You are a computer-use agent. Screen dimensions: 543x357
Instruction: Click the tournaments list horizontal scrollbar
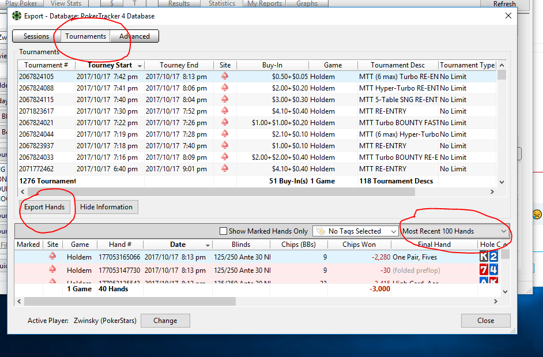[221, 191]
